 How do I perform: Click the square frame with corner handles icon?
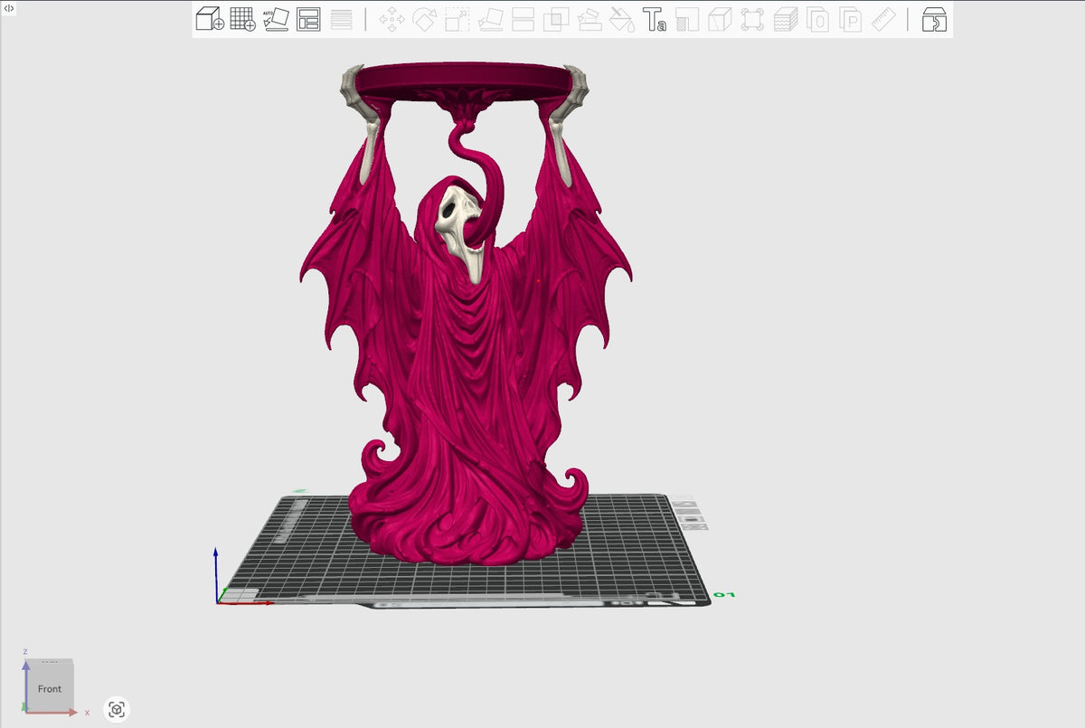coord(752,19)
